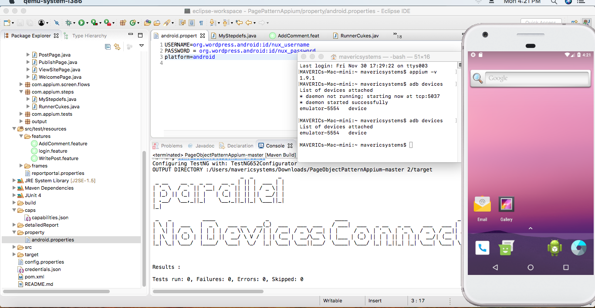Image resolution: width=595 pixels, height=308 pixels.
Task: Click the Run with Coverage toolbar icon
Action: coord(94,23)
